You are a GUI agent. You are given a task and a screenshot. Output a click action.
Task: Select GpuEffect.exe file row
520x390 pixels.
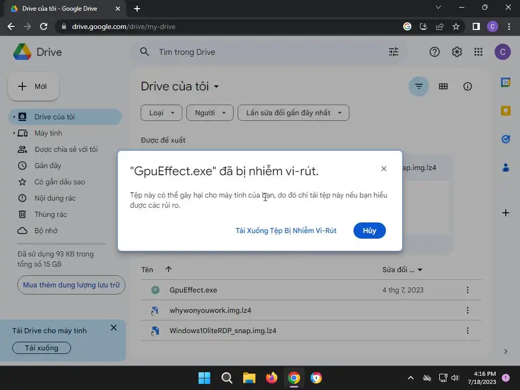tap(311, 290)
